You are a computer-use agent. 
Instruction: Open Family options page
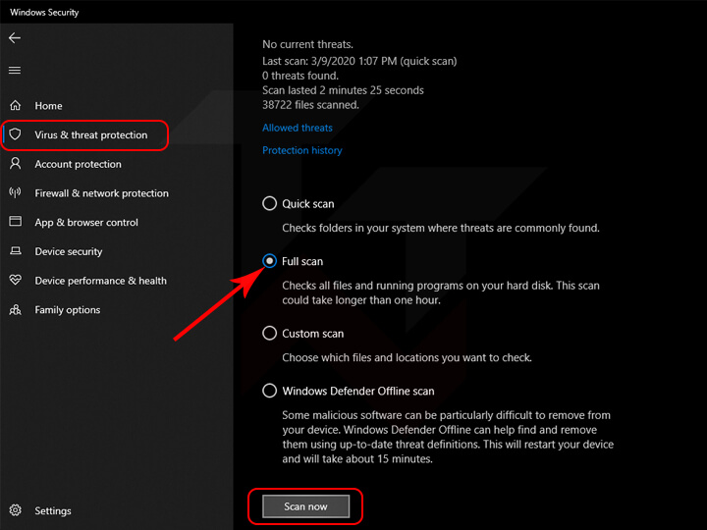(68, 310)
